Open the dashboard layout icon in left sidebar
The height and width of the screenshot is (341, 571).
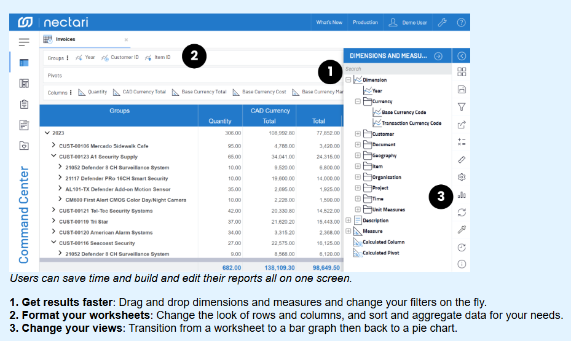(x=24, y=84)
